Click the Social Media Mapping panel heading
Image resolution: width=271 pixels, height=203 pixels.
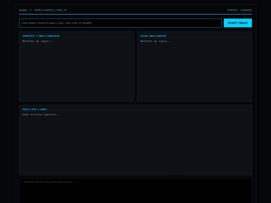(153, 36)
